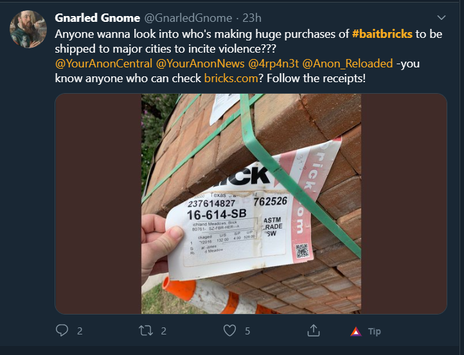The image size is (464, 355).
Task: Click the reply count number 2
Action: click(x=80, y=331)
